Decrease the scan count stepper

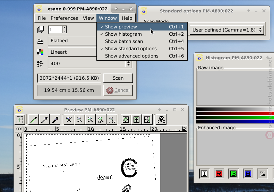pyautogui.click(x=64, y=32)
